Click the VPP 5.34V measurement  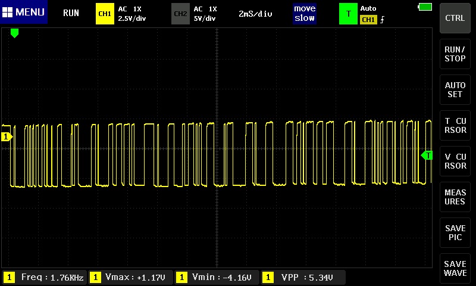303,277
